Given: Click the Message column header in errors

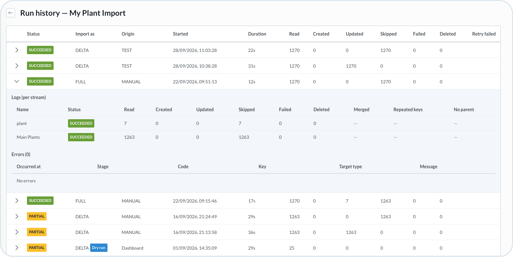Looking at the screenshot, I should point(429,167).
